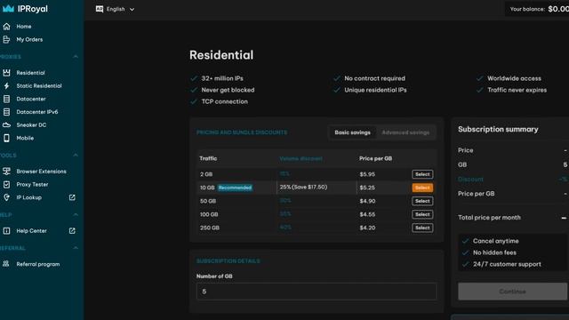Click the TCP connection feature
This screenshot has height=320, width=569.
(224, 101)
